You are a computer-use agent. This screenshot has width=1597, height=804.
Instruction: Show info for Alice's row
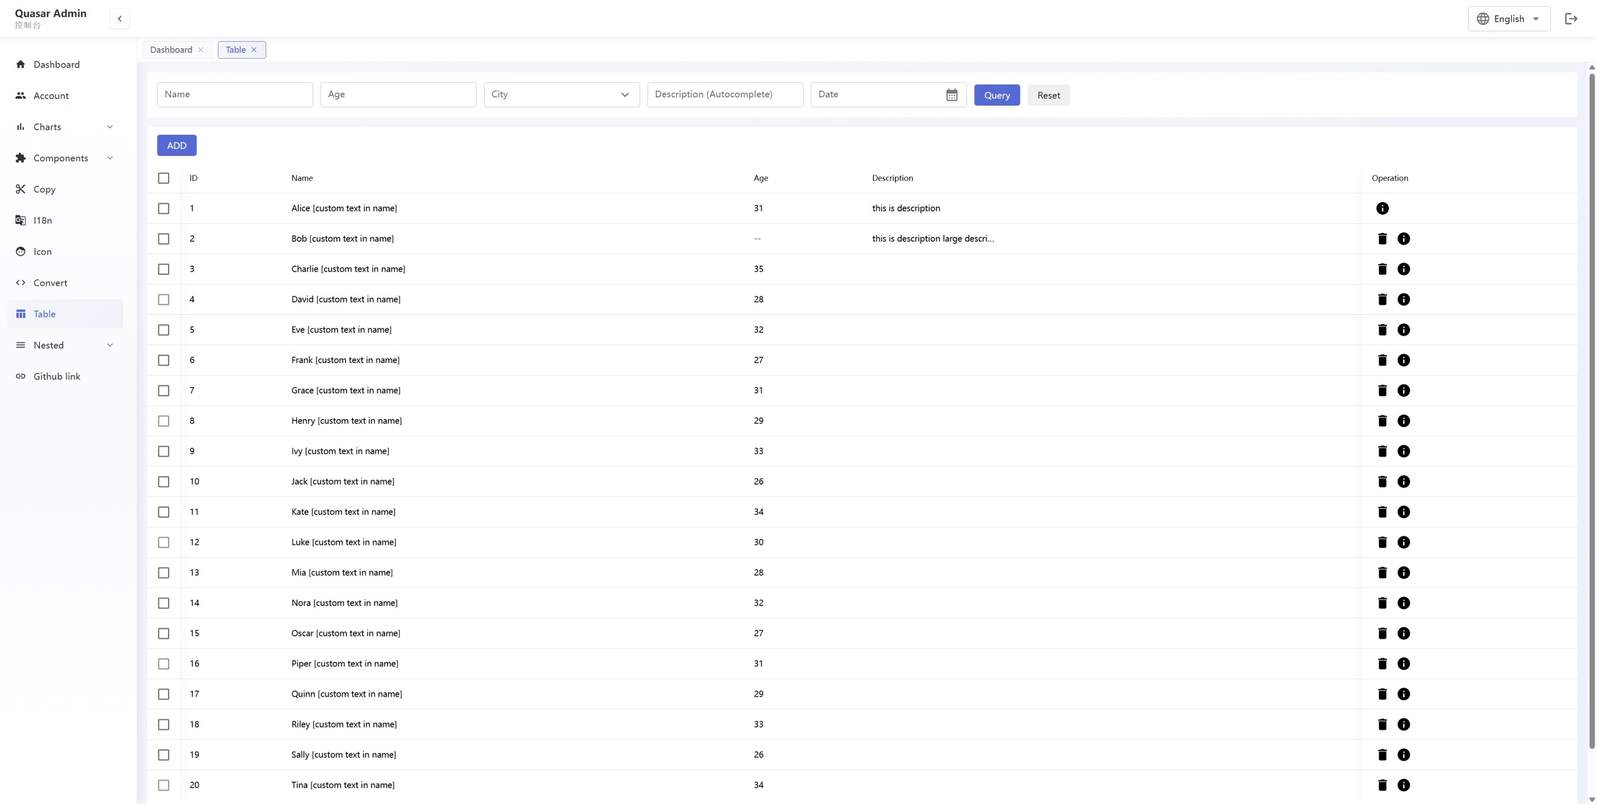pos(1382,208)
